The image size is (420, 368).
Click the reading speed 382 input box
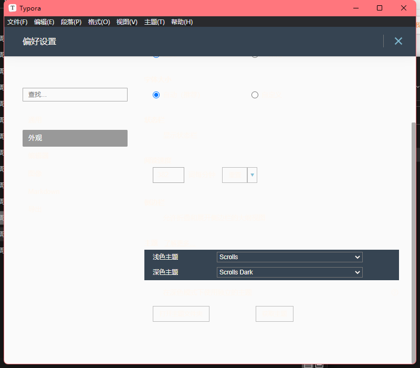click(169, 175)
